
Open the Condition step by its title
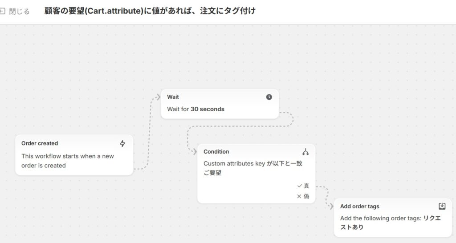(x=216, y=152)
